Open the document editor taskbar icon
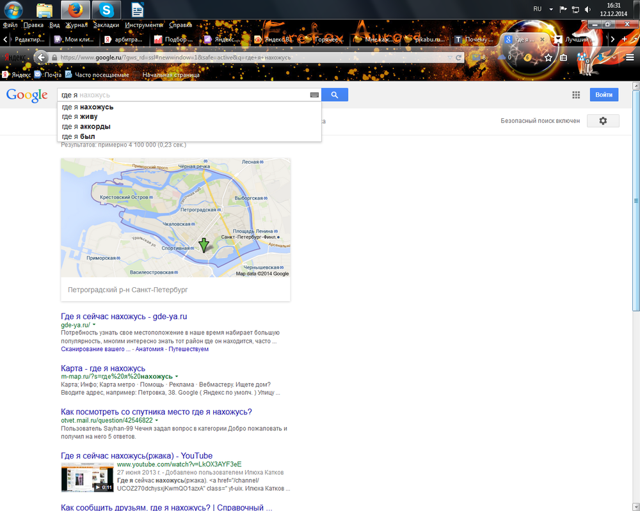This screenshot has height=511, width=640. [138, 10]
